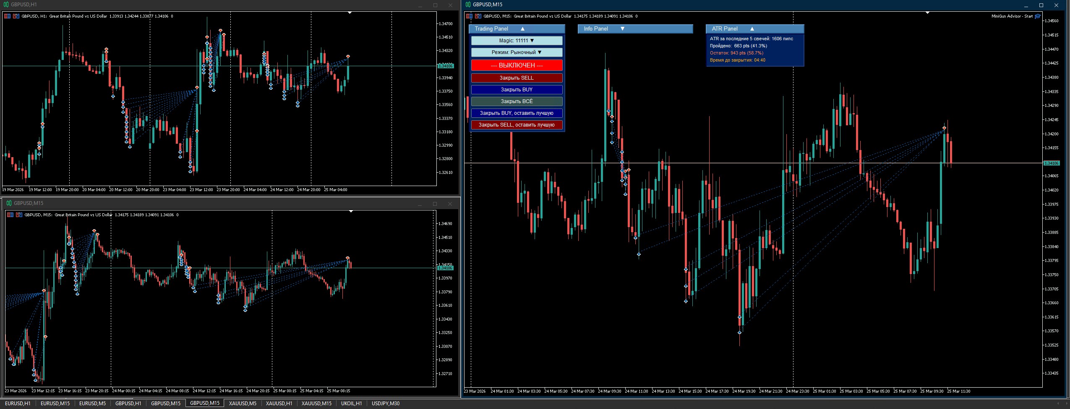Collapse the ATR Panel header
The width and height of the screenshot is (1070, 409).
pyautogui.click(x=755, y=29)
